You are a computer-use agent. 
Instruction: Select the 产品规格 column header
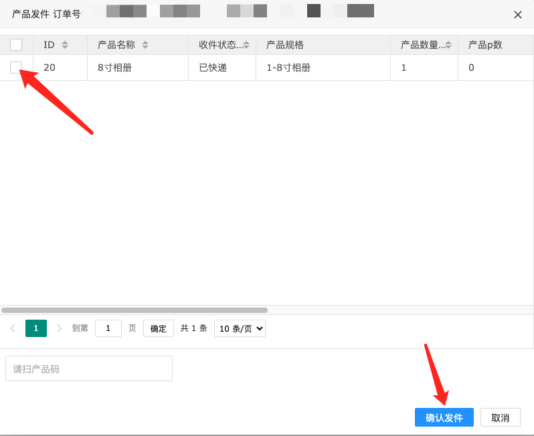point(285,45)
